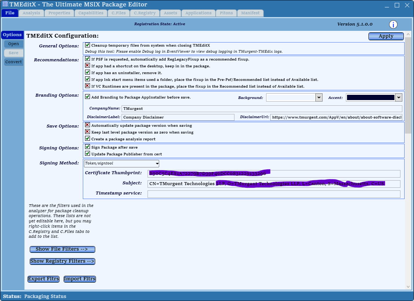The image size is (414, 301).
Task: Open the Background color dropdown
Action: coord(319,98)
